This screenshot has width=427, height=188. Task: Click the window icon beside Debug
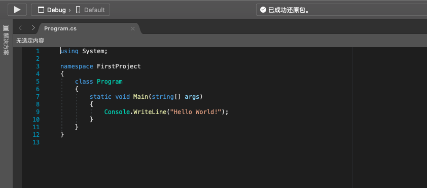(41, 10)
